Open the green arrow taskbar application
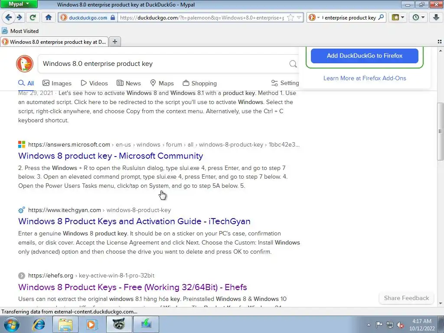 (x=146, y=324)
